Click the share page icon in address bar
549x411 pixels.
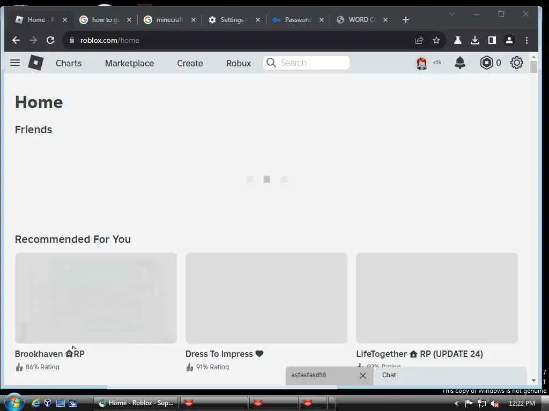pyautogui.click(x=419, y=40)
